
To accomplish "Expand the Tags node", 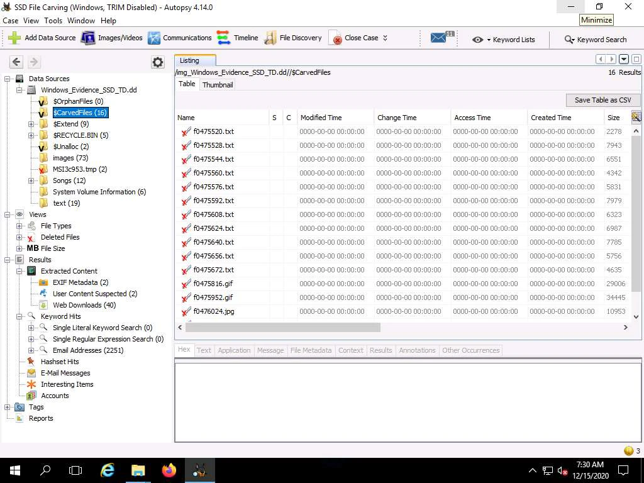I will 7,407.
